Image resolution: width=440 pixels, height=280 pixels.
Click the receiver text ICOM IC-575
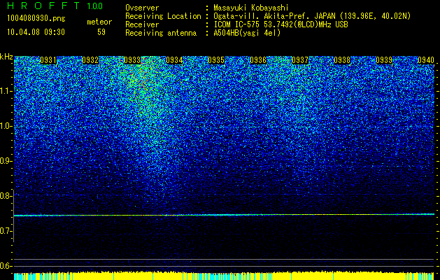click(x=237, y=24)
